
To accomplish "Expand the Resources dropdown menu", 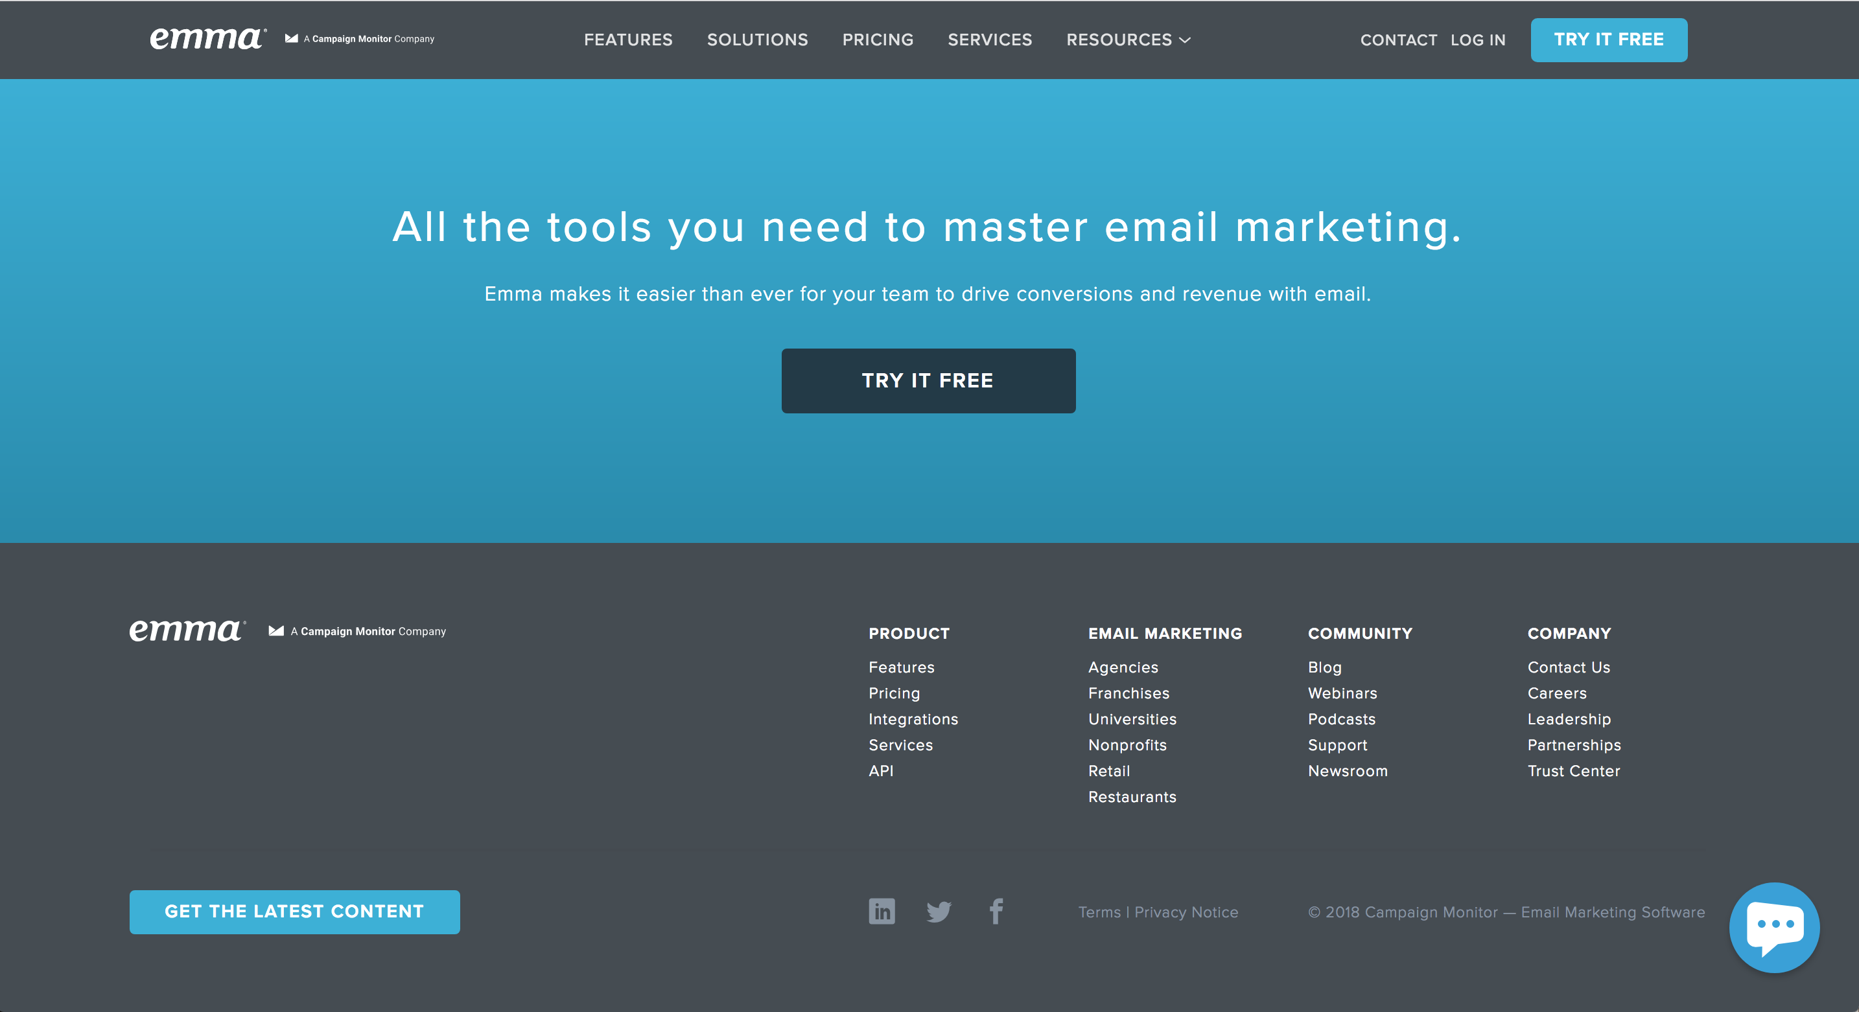I will click(x=1128, y=40).
